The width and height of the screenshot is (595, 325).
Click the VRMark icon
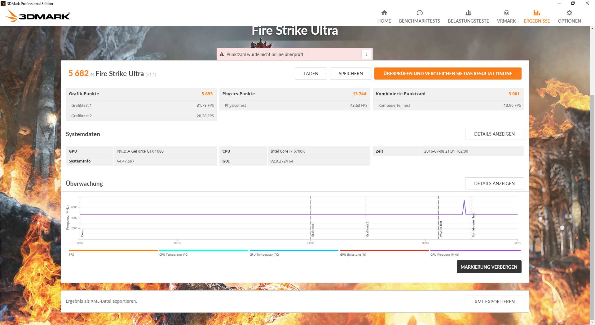(506, 13)
